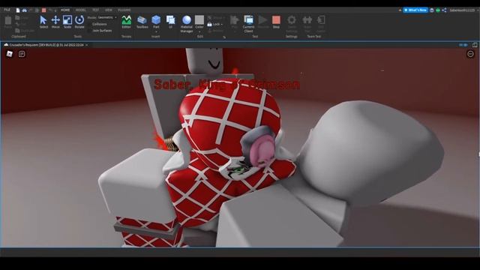Switch to the MODEL ribbon tab
480x270 pixels.
(81, 10)
